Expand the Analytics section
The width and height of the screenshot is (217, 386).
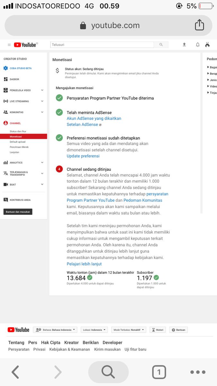(42, 163)
